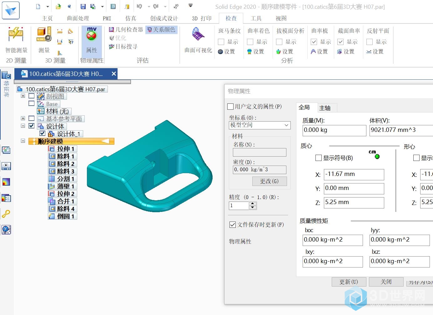The height and width of the screenshot is (315, 433).
Task: Click the 质量(M) value field
Action: [x=334, y=130]
